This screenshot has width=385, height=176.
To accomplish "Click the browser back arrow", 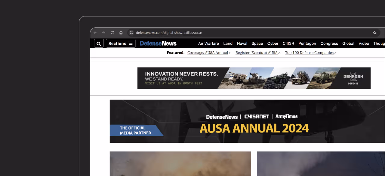I will pyautogui.click(x=95, y=33).
